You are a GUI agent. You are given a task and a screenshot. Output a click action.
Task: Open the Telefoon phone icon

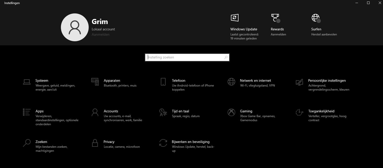tap(163, 82)
